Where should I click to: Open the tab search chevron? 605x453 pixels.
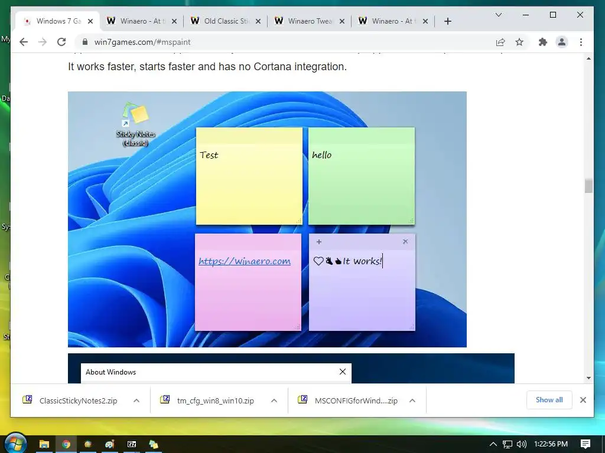tap(499, 15)
